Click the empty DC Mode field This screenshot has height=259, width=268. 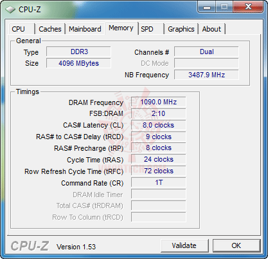[206, 63]
